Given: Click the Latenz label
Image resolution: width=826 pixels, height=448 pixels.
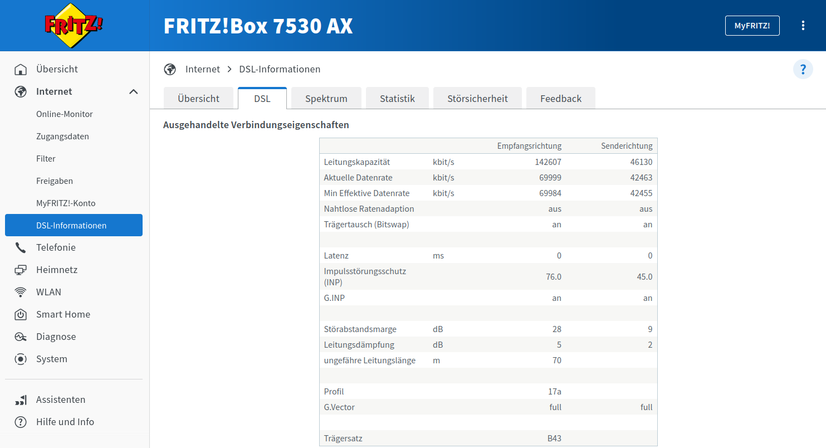Looking at the screenshot, I should click(336, 256).
